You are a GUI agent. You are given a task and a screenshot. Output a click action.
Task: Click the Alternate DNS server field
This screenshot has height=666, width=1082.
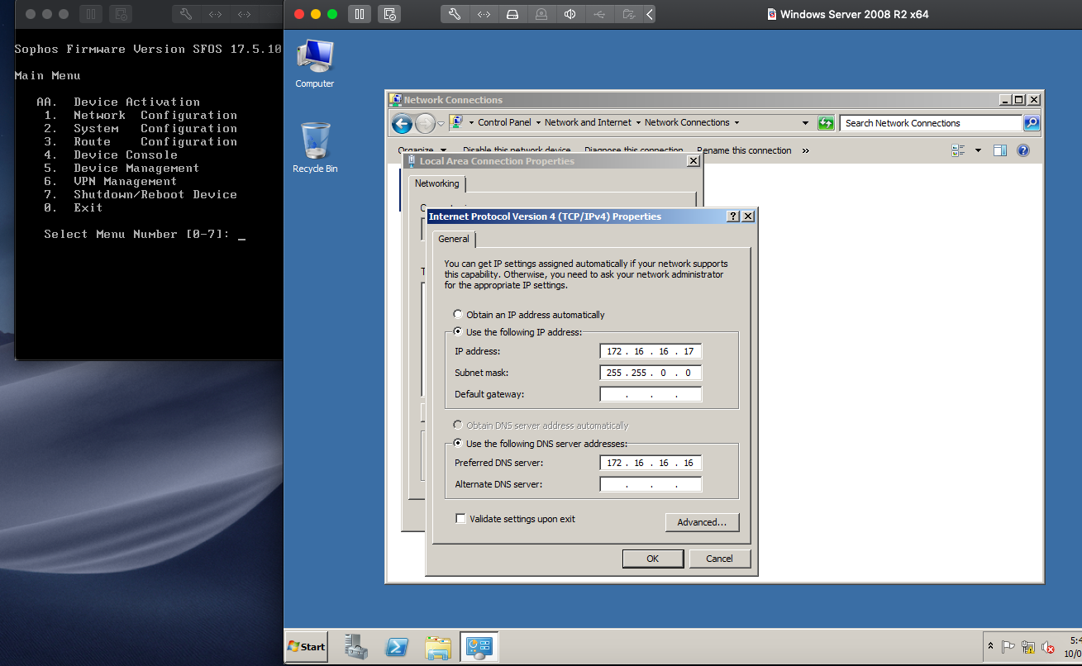651,484
